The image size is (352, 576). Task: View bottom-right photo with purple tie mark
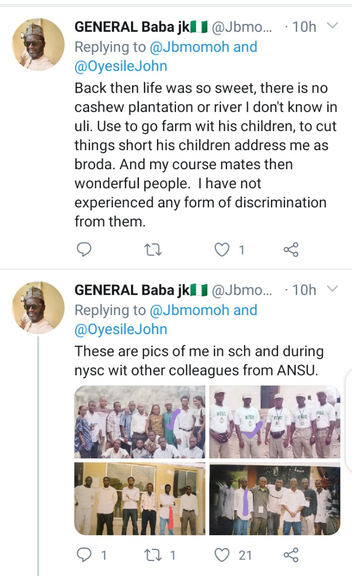275,499
